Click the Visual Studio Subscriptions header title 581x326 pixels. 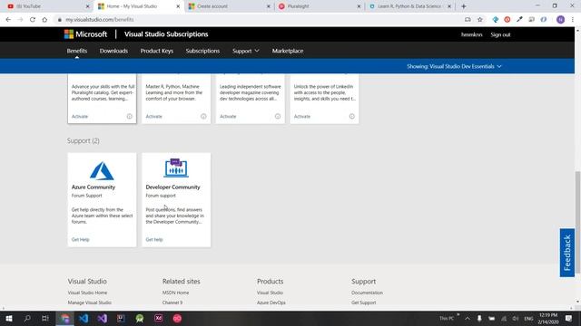coord(166,34)
